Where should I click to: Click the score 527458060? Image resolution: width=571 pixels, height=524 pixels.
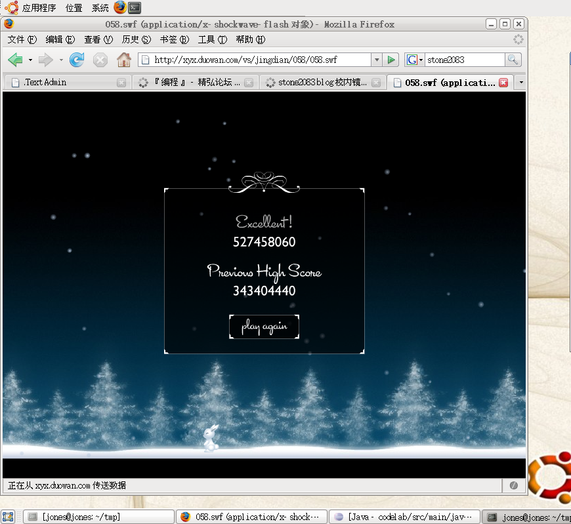pyautogui.click(x=264, y=242)
